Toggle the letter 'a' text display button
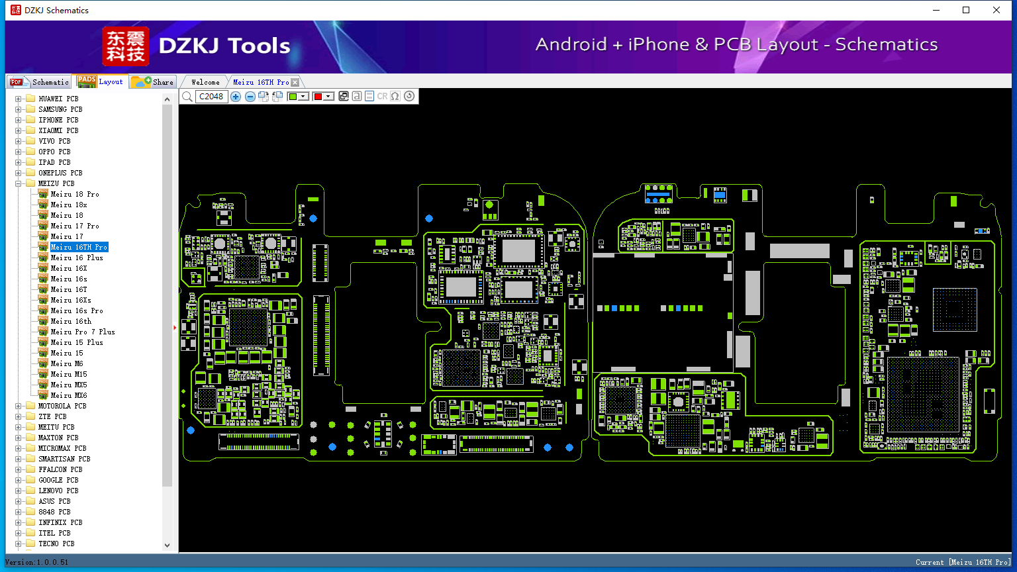1017x572 pixels. [x=357, y=97]
